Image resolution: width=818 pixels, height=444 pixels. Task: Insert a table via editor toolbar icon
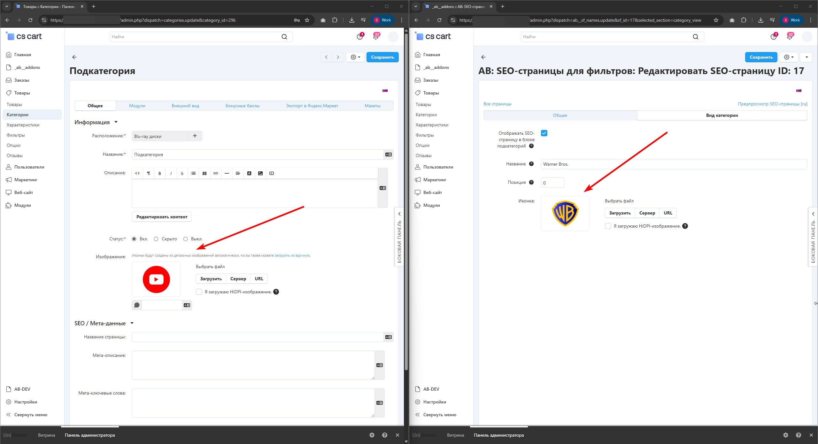[204, 173]
